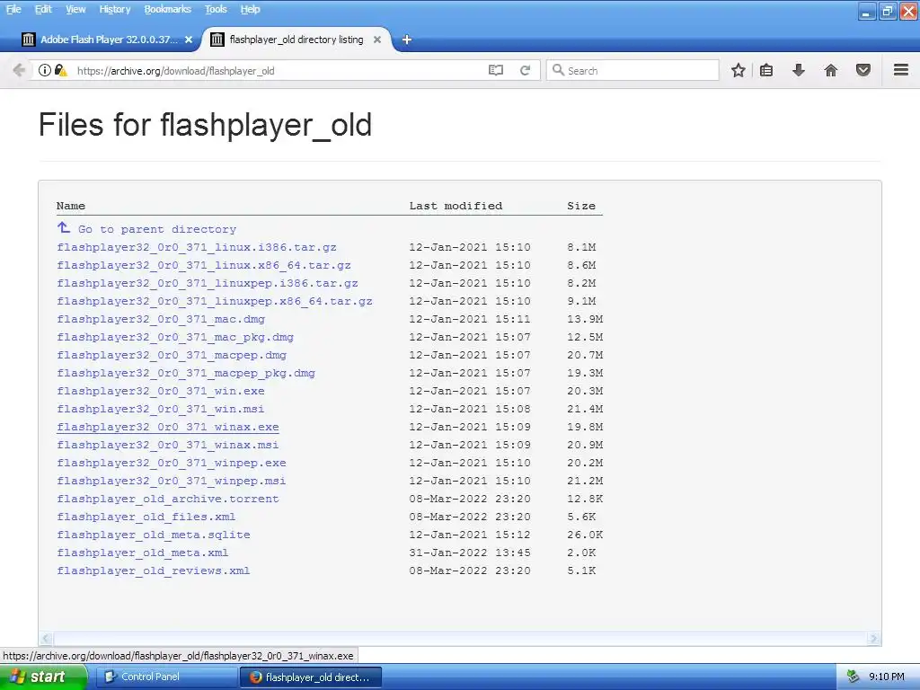Open the History menu
The image size is (920, 690).
(x=114, y=9)
